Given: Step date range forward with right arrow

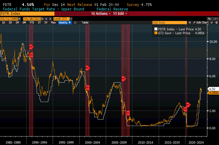Looking at the screenshot, I should (50, 19).
